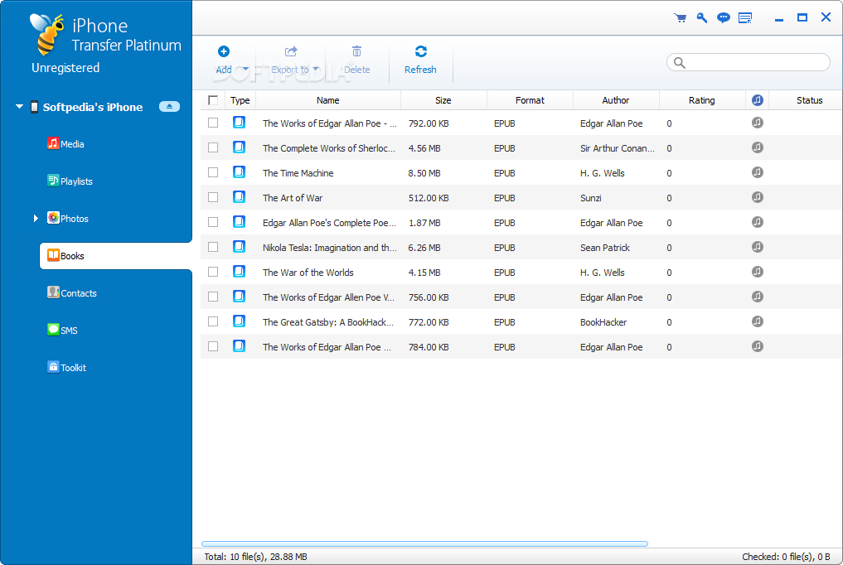The image size is (843, 565).
Task: Open the Contacts section
Action: coord(72,292)
